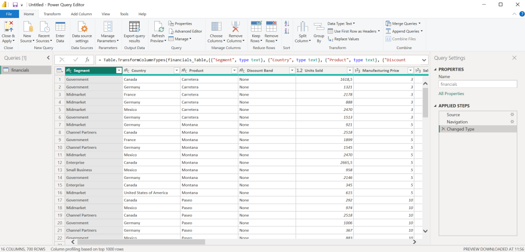Collapse the Queries pane
The width and height of the screenshot is (525, 252).
click(48, 58)
